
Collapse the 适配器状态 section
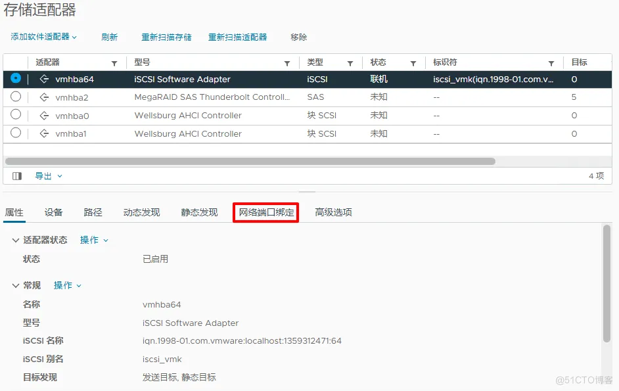15,240
